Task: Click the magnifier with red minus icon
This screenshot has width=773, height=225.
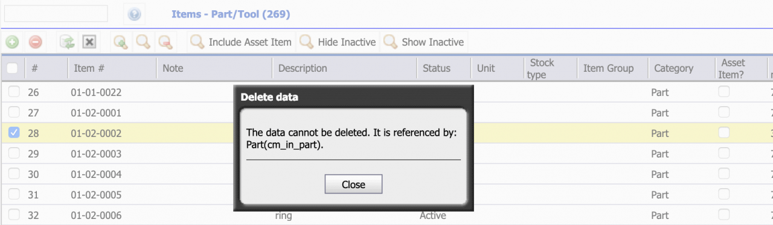Action: (x=165, y=42)
